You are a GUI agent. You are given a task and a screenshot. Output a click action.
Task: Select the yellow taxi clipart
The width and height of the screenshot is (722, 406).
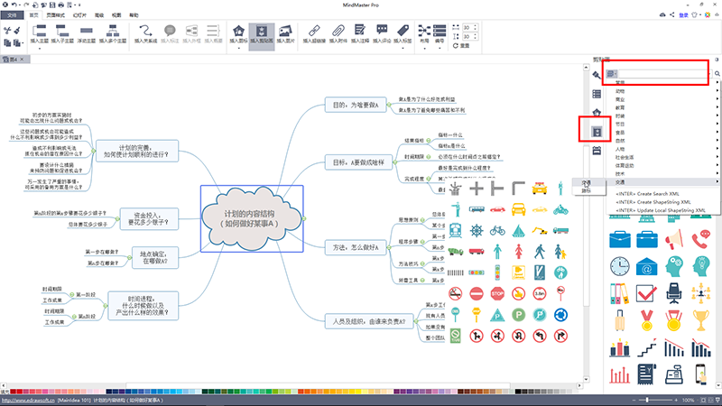(x=539, y=189)
